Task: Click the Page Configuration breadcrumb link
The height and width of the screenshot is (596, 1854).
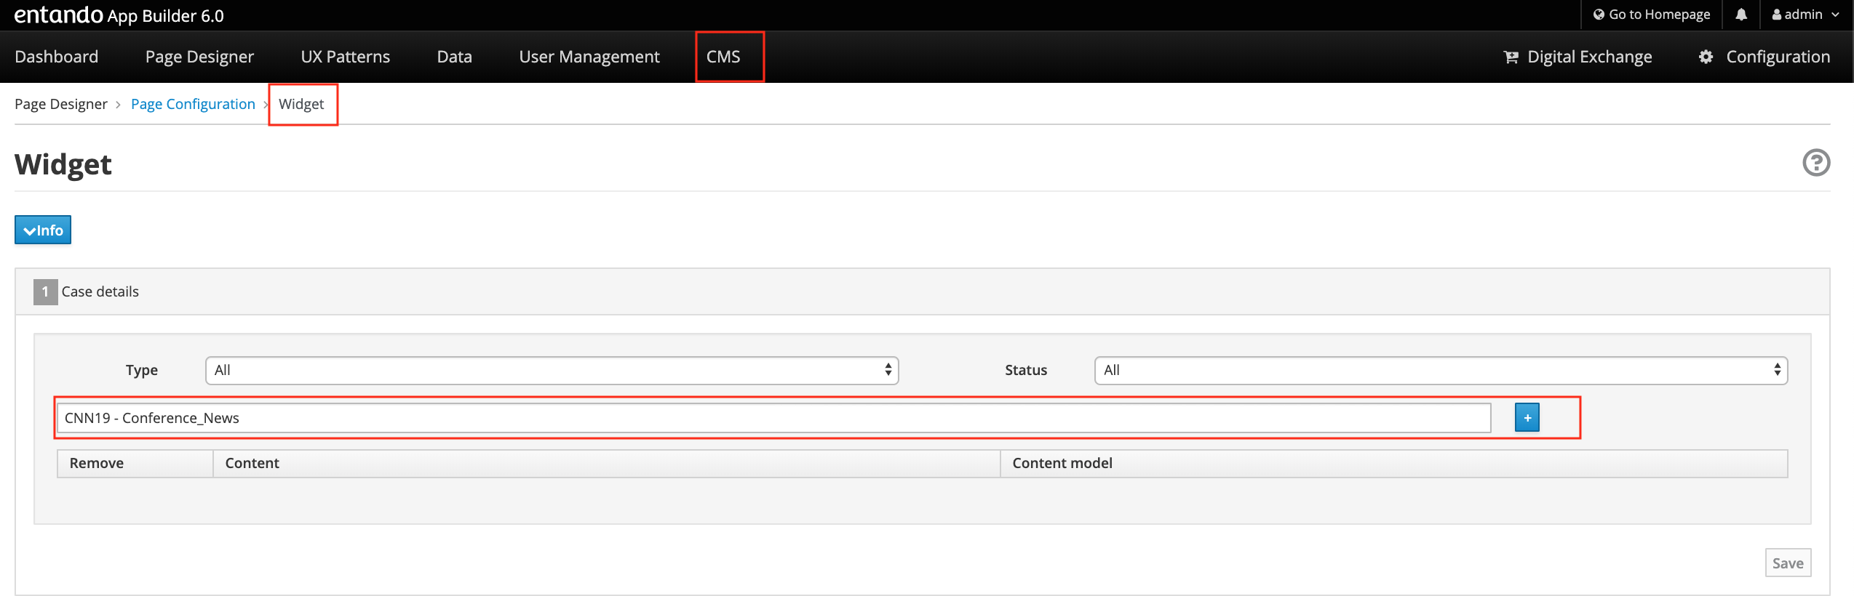Action: [193, 104]
